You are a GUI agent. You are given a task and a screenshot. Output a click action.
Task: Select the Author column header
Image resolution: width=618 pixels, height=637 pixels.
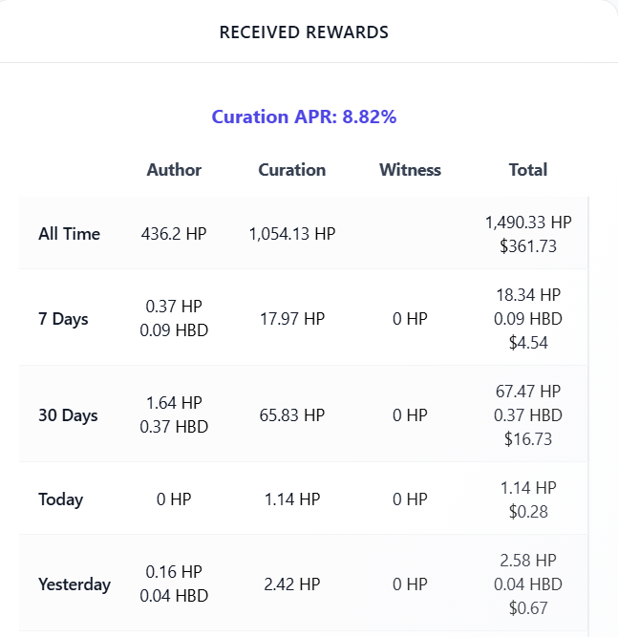tap(174, 170)
